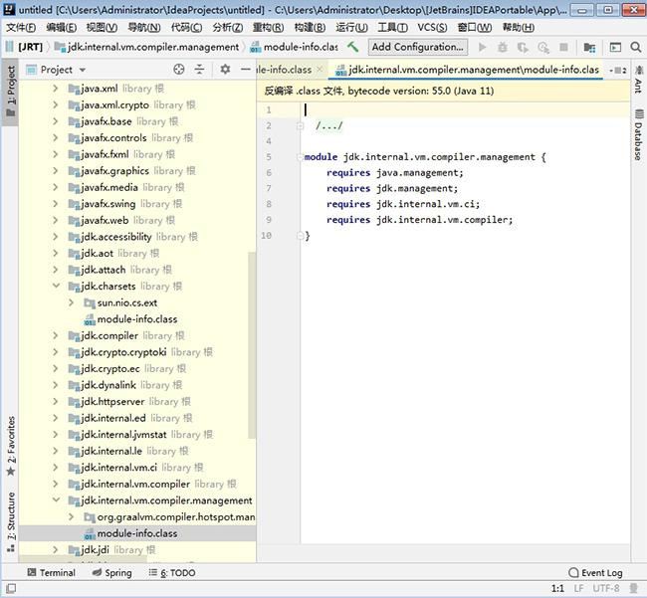Image resolution: width=647 pixels, height=598 pixels.
Task: Open the 7: Structure side tab
Action: point(11,521)
